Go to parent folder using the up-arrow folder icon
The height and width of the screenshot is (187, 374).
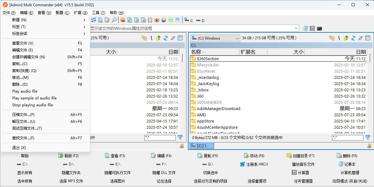pyautogui.click(x=345, y=38)
